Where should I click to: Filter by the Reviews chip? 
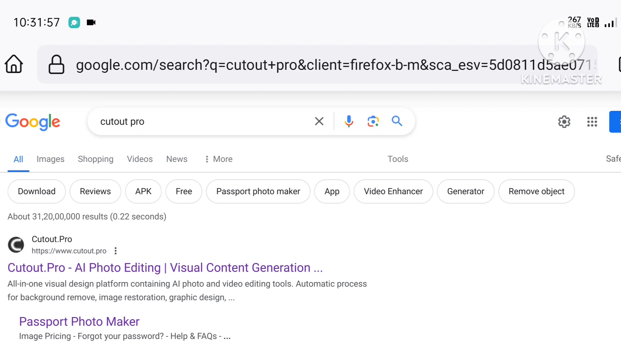[x=95, y=191]
